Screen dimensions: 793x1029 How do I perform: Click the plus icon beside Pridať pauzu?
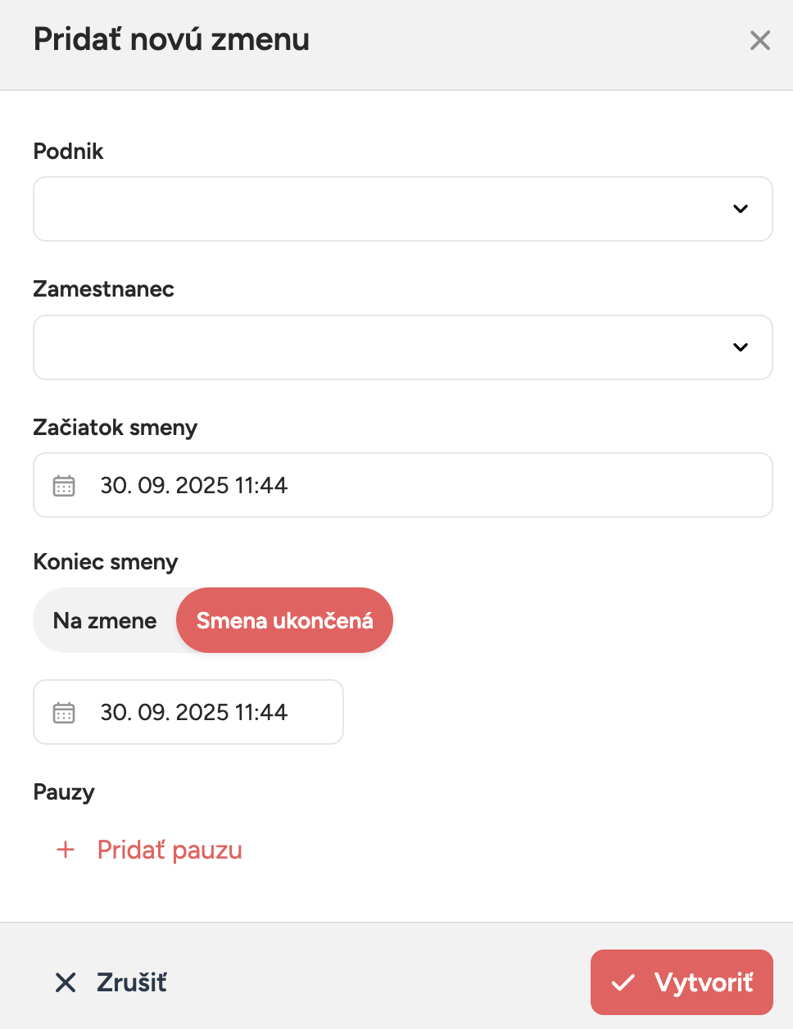(66, 850)
